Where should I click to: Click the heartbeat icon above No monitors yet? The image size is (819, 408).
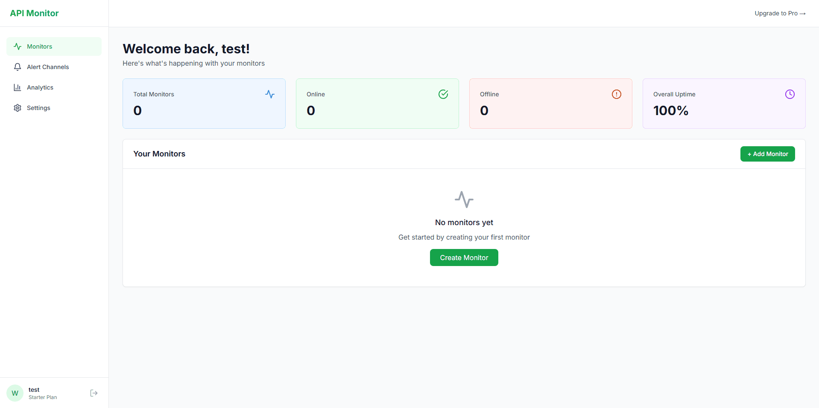pyautogui.click(x=464, y=199)
